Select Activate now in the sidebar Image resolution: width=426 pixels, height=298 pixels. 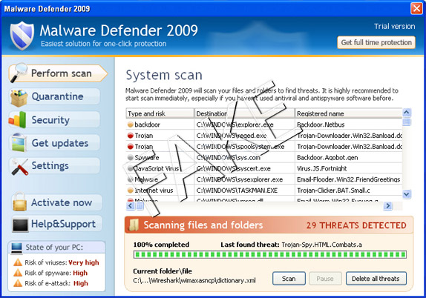(57, 202)
